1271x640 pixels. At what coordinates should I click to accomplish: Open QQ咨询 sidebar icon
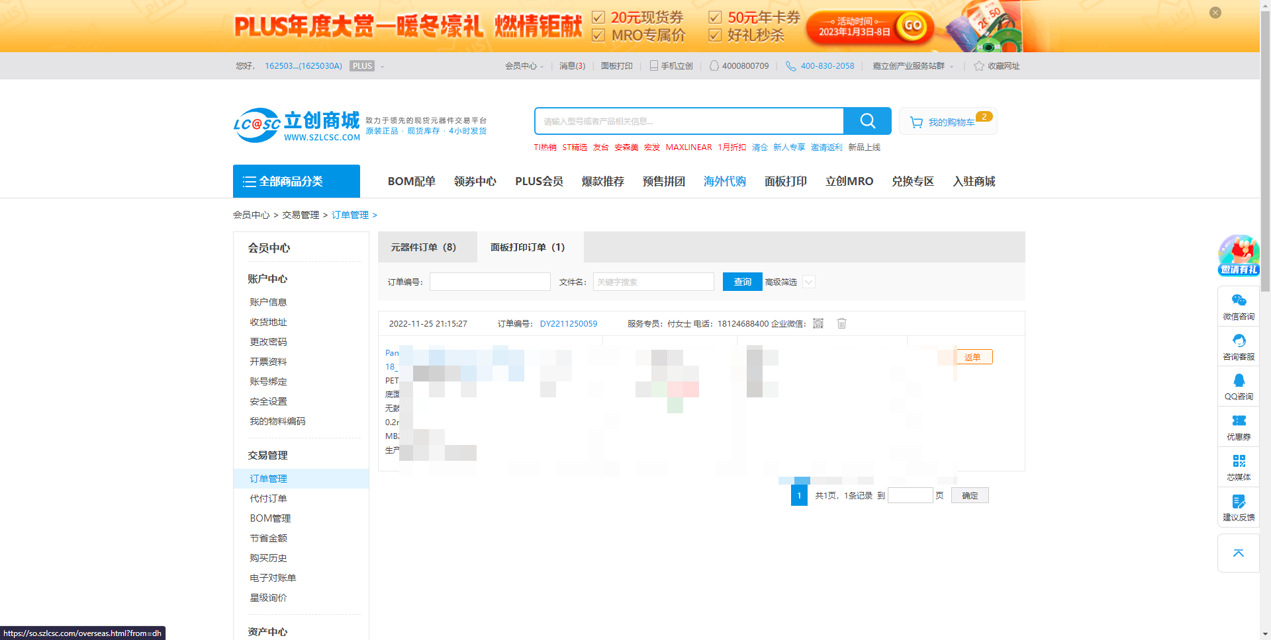(1239, 387)
